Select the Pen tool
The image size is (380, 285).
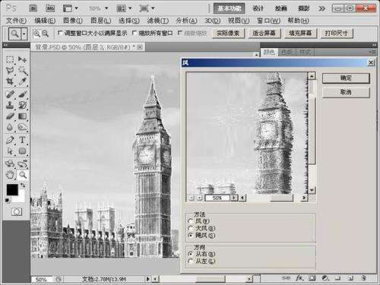pyautogui.click(x=10, y=140)
